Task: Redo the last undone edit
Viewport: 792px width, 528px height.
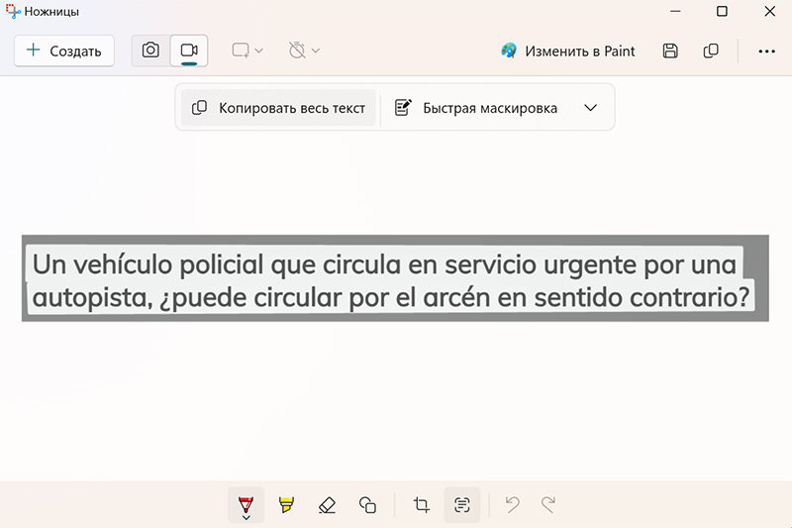Action: (x=548, y=505)
